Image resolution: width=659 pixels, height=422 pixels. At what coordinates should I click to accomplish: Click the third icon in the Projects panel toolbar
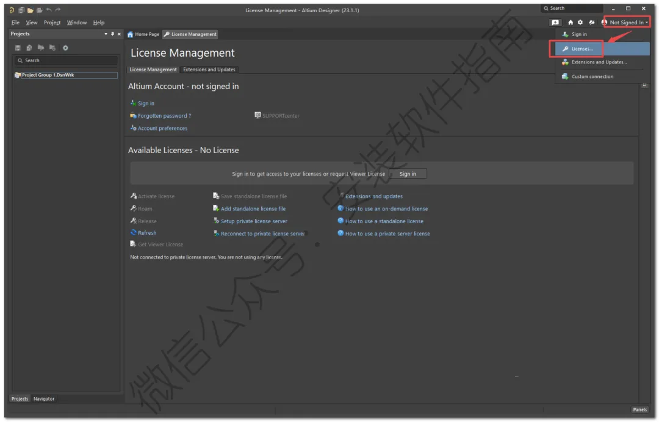pos(41,48)
